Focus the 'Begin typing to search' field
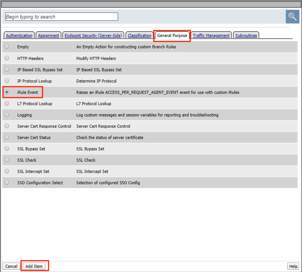This screenshot has width=302, height=272. [62, 17]
